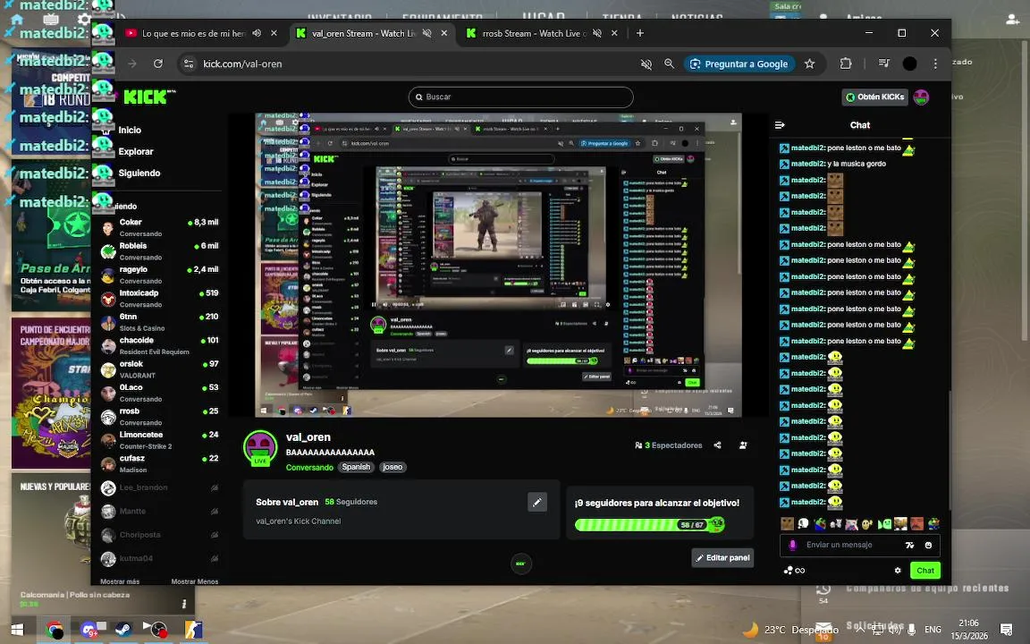Open OBS Studio from the taskbar

coord(157,630)
